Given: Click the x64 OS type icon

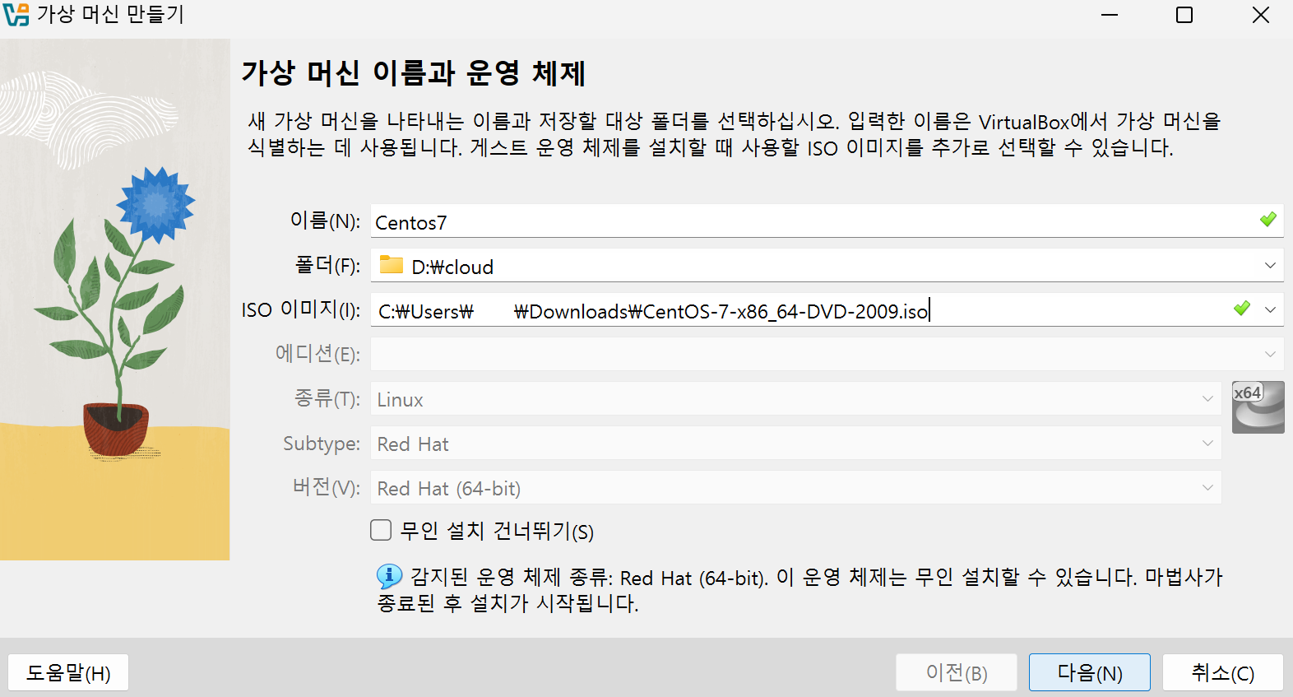Looking at the screenshot, I should [x=1258, y=407].
